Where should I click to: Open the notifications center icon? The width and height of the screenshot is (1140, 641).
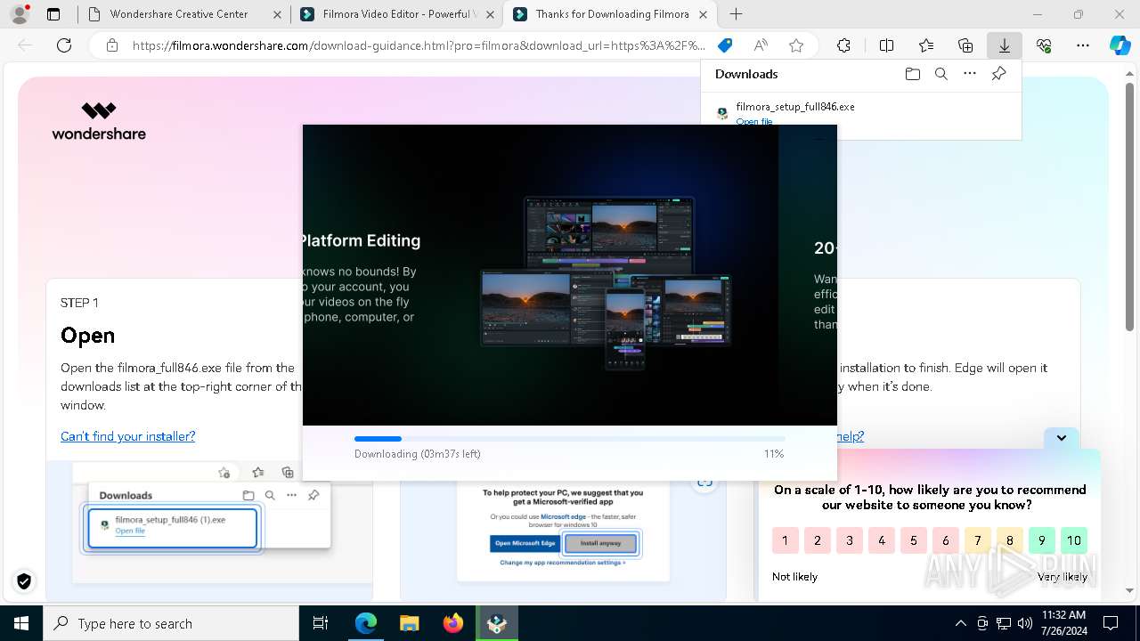click(x=1111, y=623)
